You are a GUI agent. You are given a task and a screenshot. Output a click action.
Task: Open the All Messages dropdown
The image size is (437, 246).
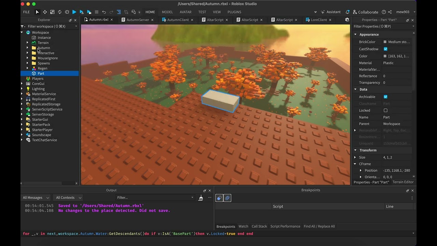click(x=36, y=197)
